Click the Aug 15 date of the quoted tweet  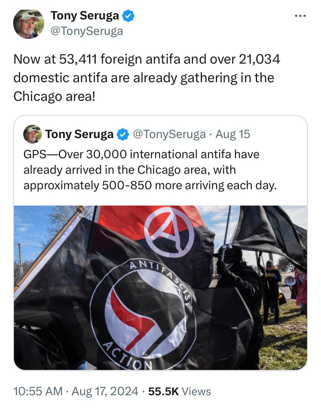233,134
